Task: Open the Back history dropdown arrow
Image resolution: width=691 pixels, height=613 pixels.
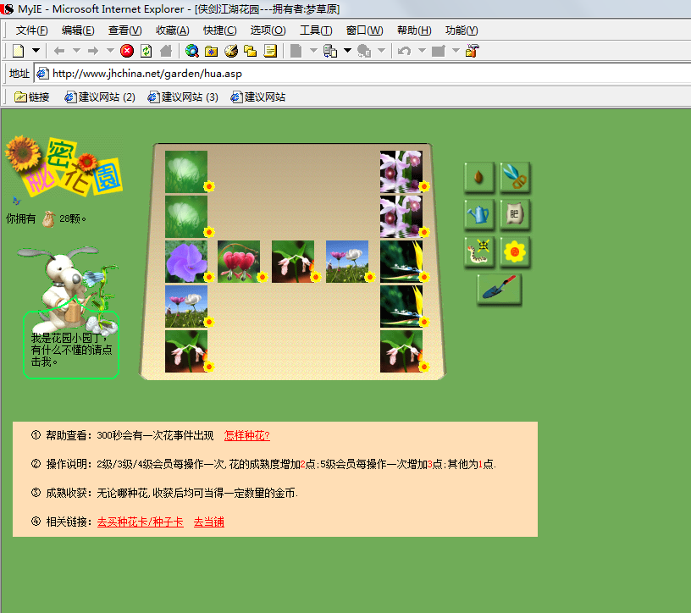Action: 76,51
